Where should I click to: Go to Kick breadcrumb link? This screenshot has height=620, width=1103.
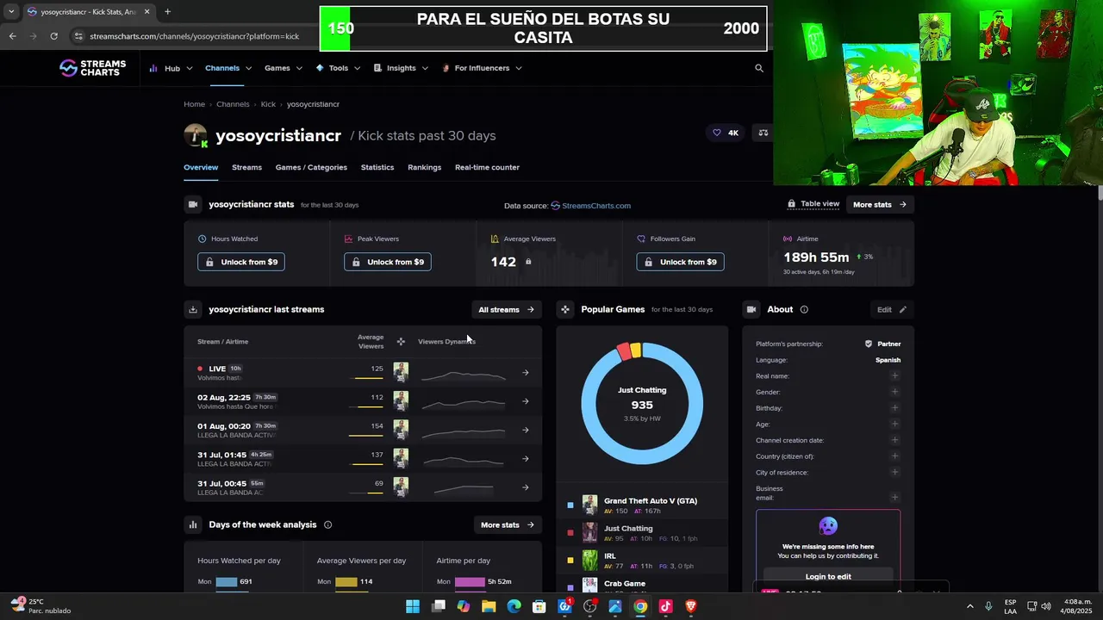pos(268,104)
